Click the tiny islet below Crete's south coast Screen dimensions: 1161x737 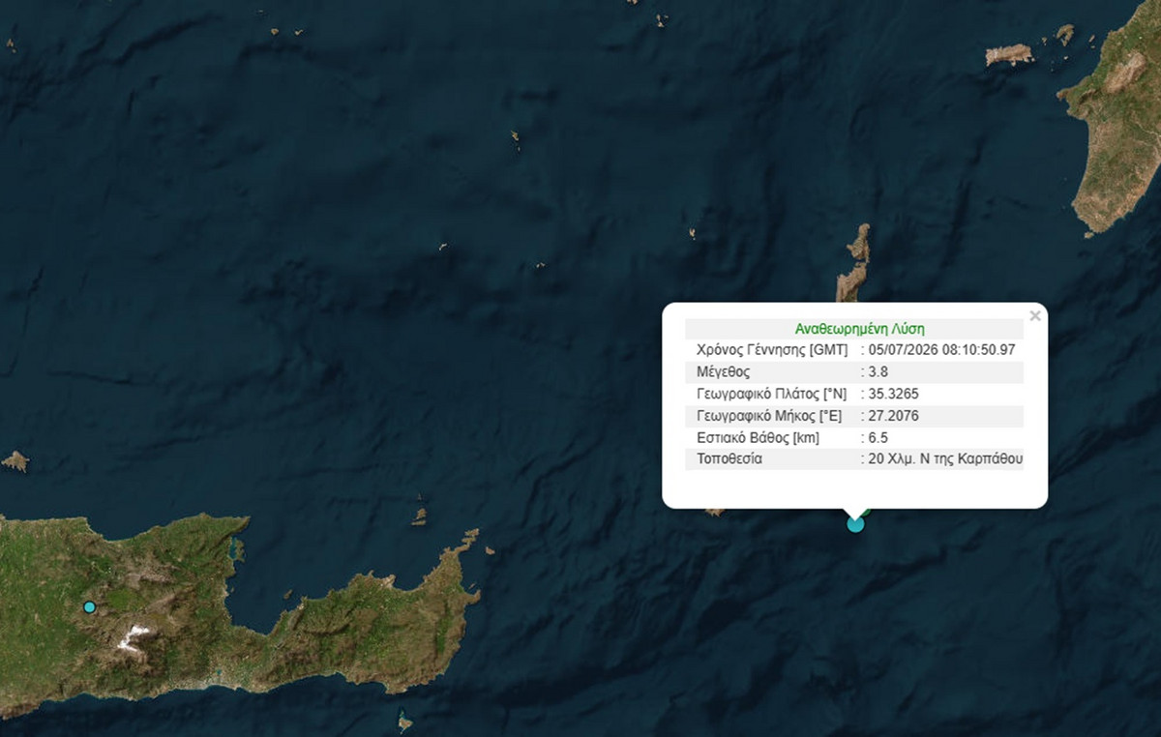[x=404, y=722]
